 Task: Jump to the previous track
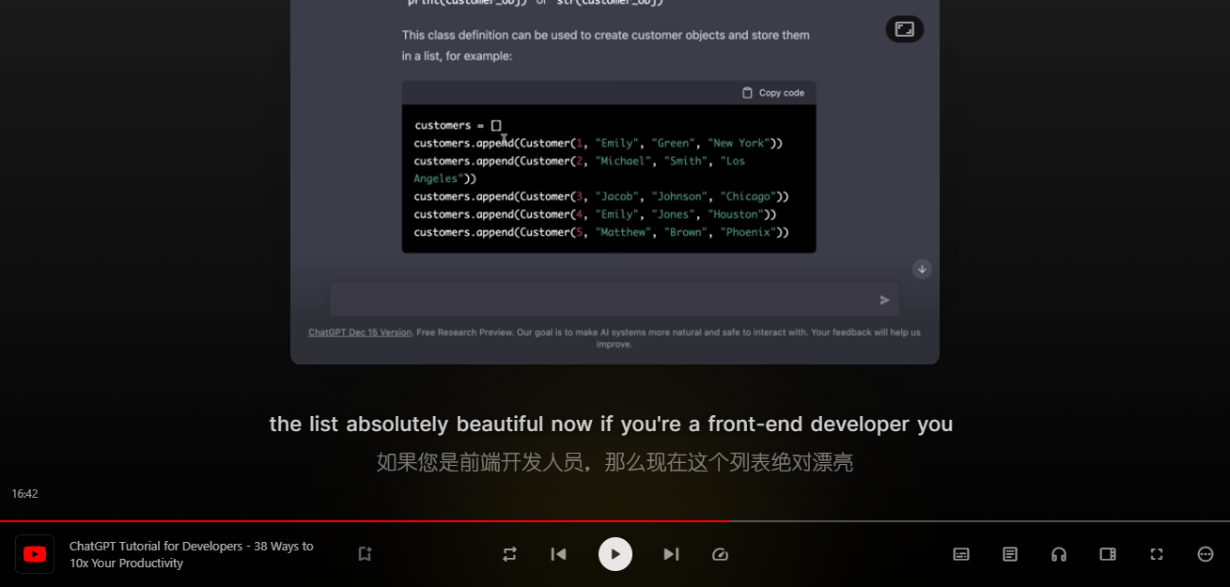point(558,554)
